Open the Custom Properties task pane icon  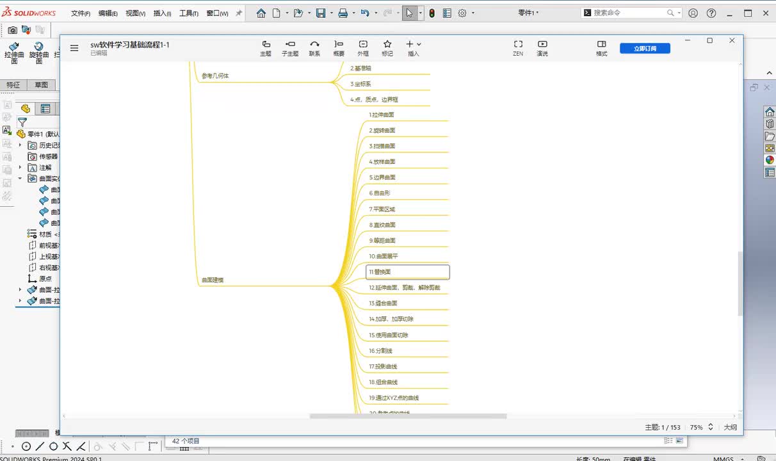[770, 172]
